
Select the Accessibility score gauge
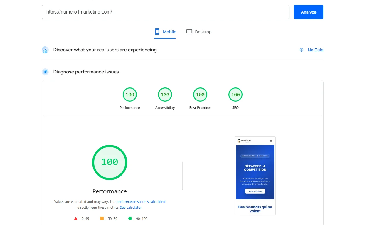coord(165,95)
